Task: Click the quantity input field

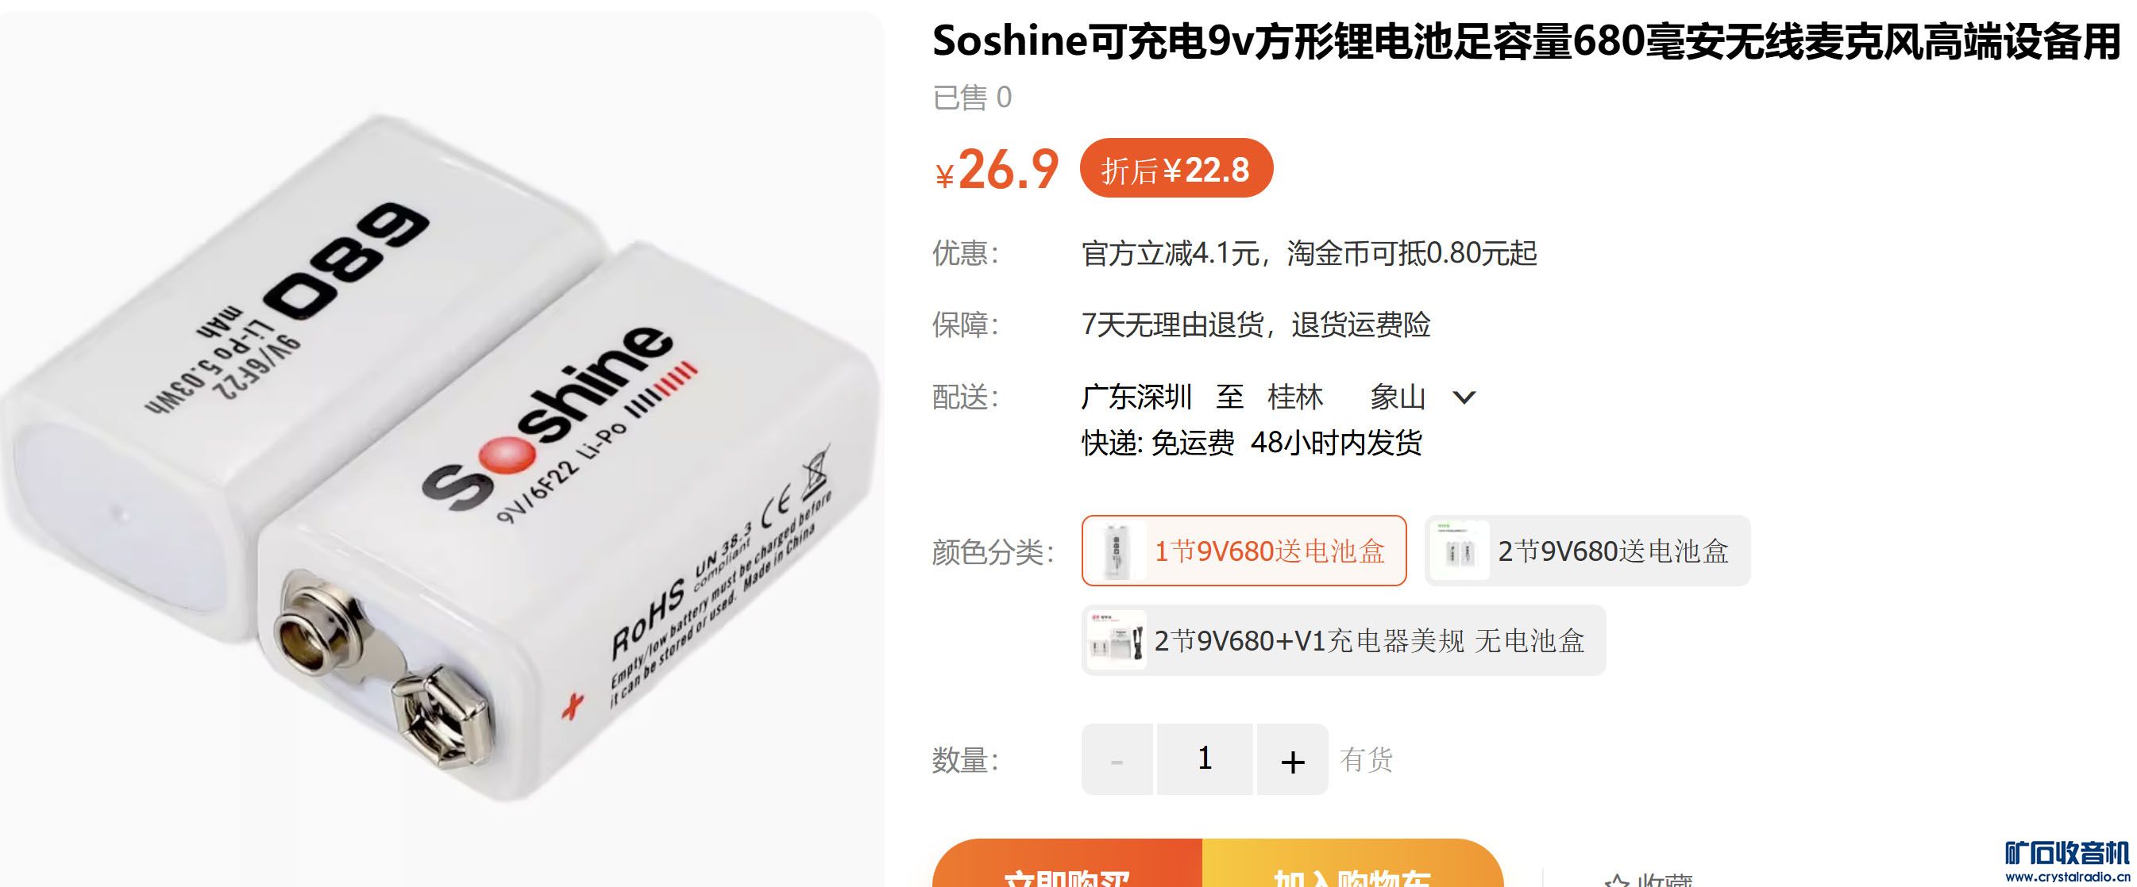Action: pos(1205,759)
